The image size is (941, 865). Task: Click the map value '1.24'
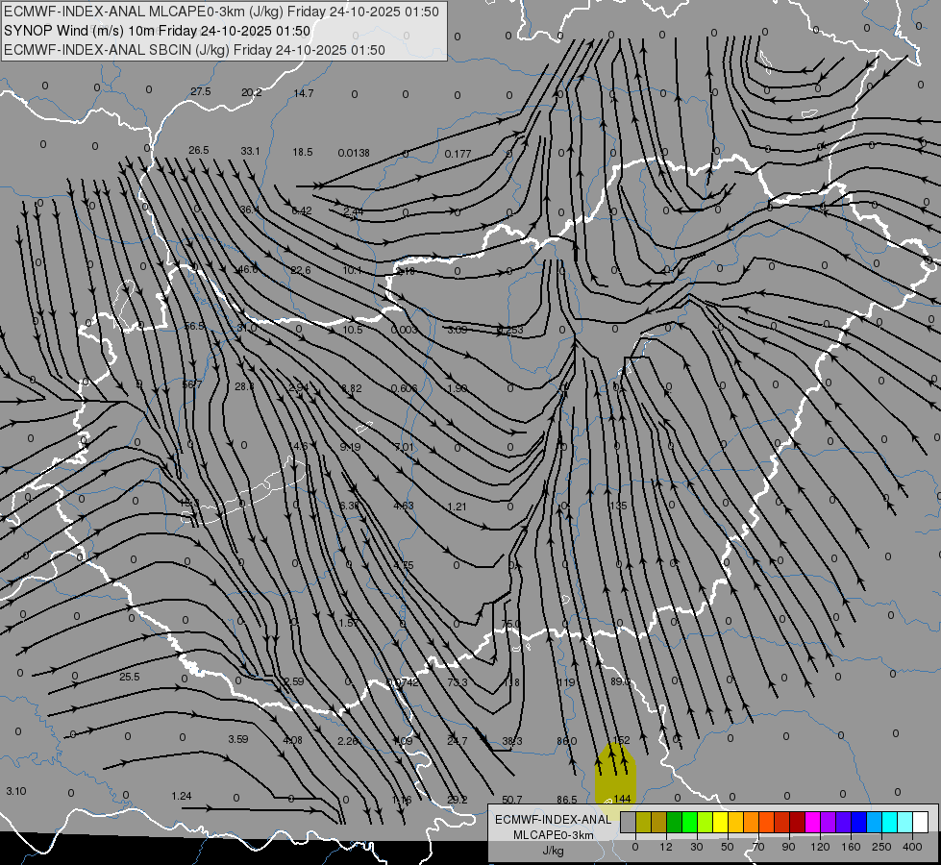[182, 796]
